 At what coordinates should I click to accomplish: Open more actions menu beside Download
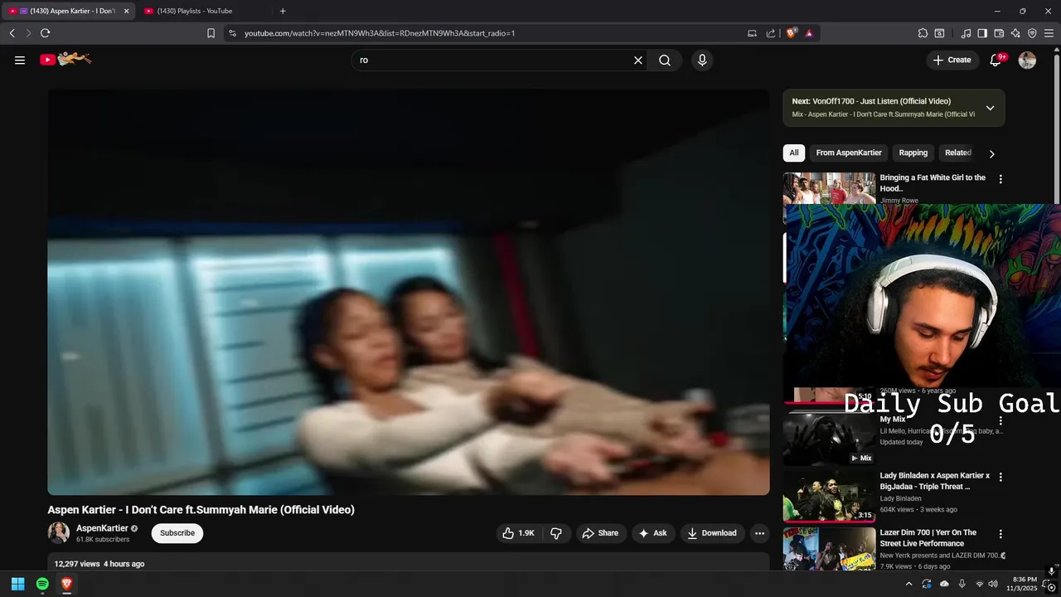coord(759,533)
